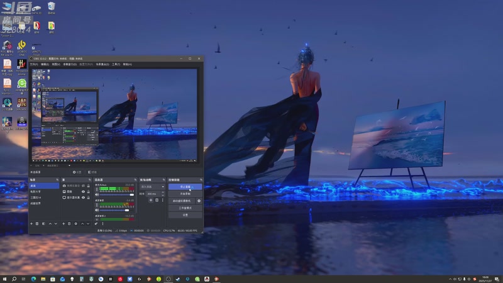This screenshot has height=283, width=503.
Task: Open Recycle Bin desktop icon
Action: [52, 8]
